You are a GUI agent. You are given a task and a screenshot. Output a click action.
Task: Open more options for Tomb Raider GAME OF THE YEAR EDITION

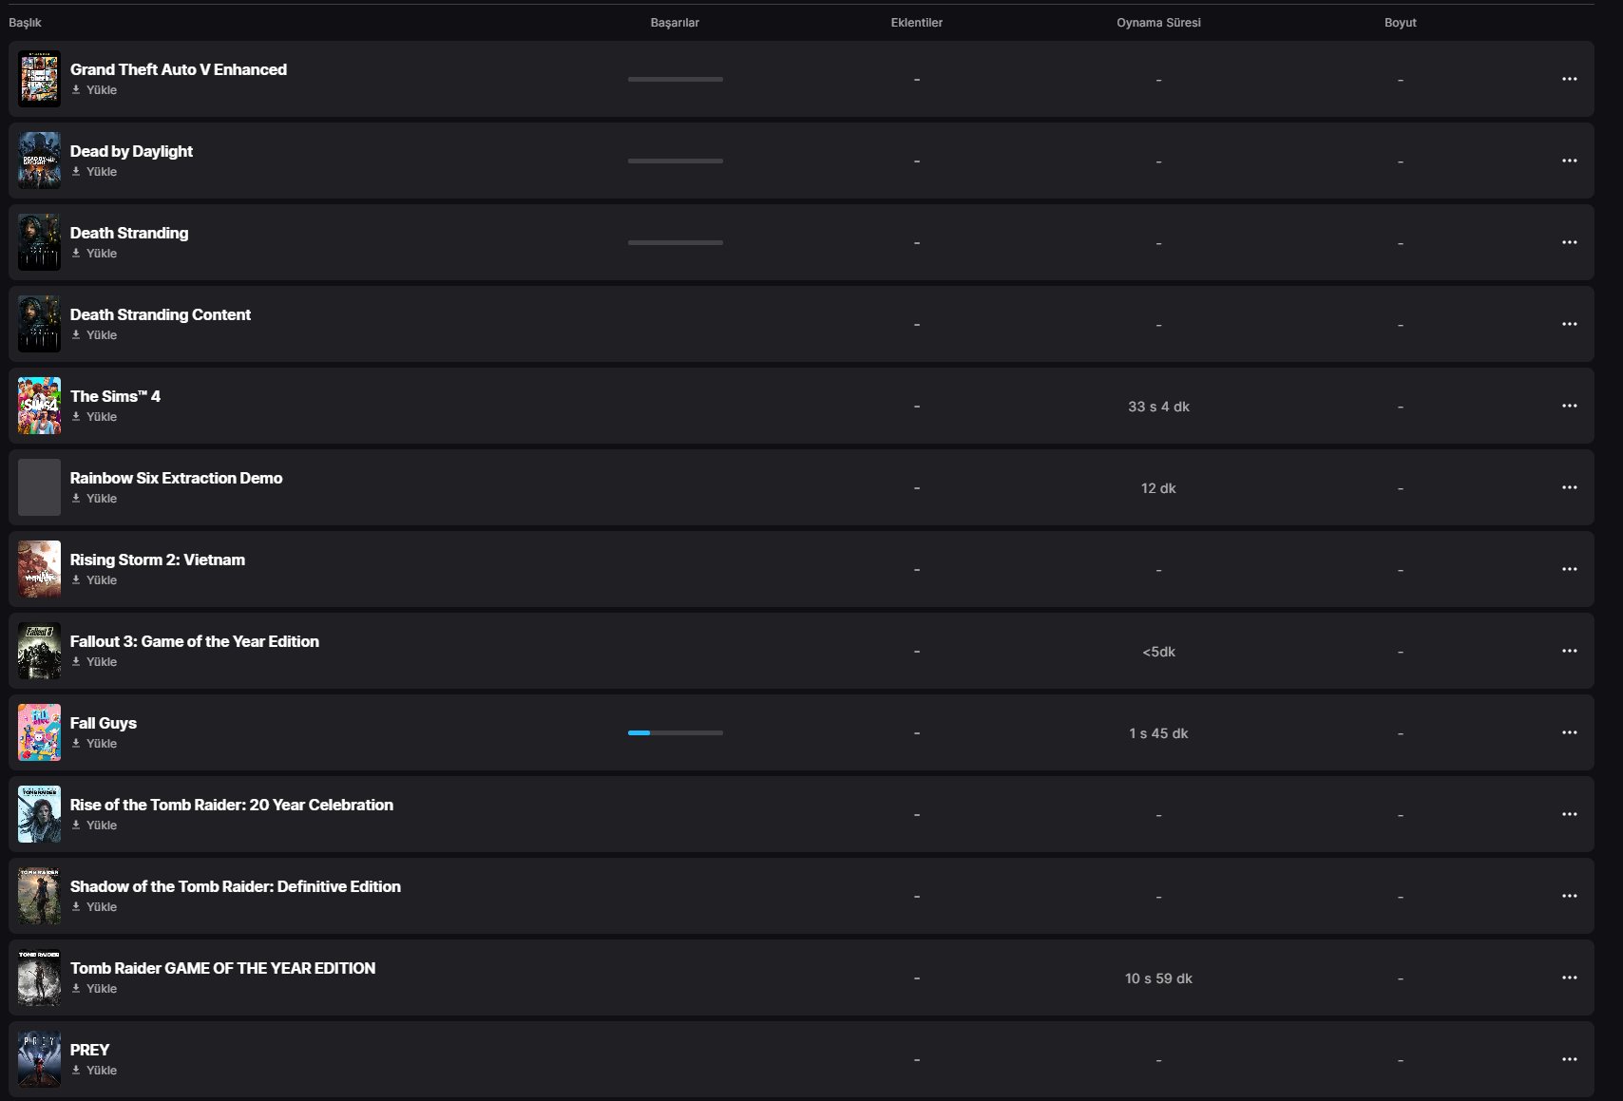pos(1569,978)
